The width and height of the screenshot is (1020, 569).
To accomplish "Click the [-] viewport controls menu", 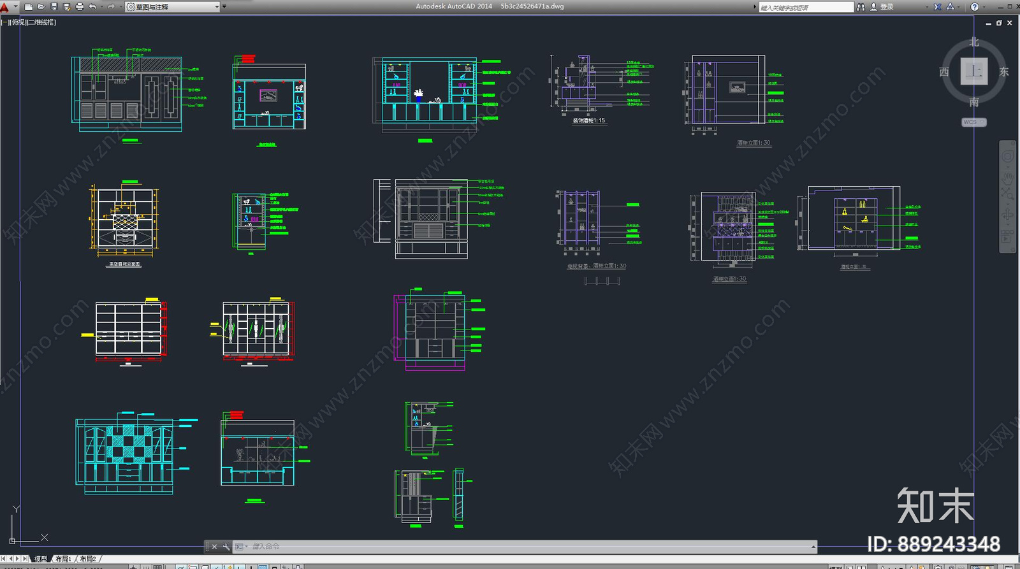I will pyautogui.click(x=4, y=22).
